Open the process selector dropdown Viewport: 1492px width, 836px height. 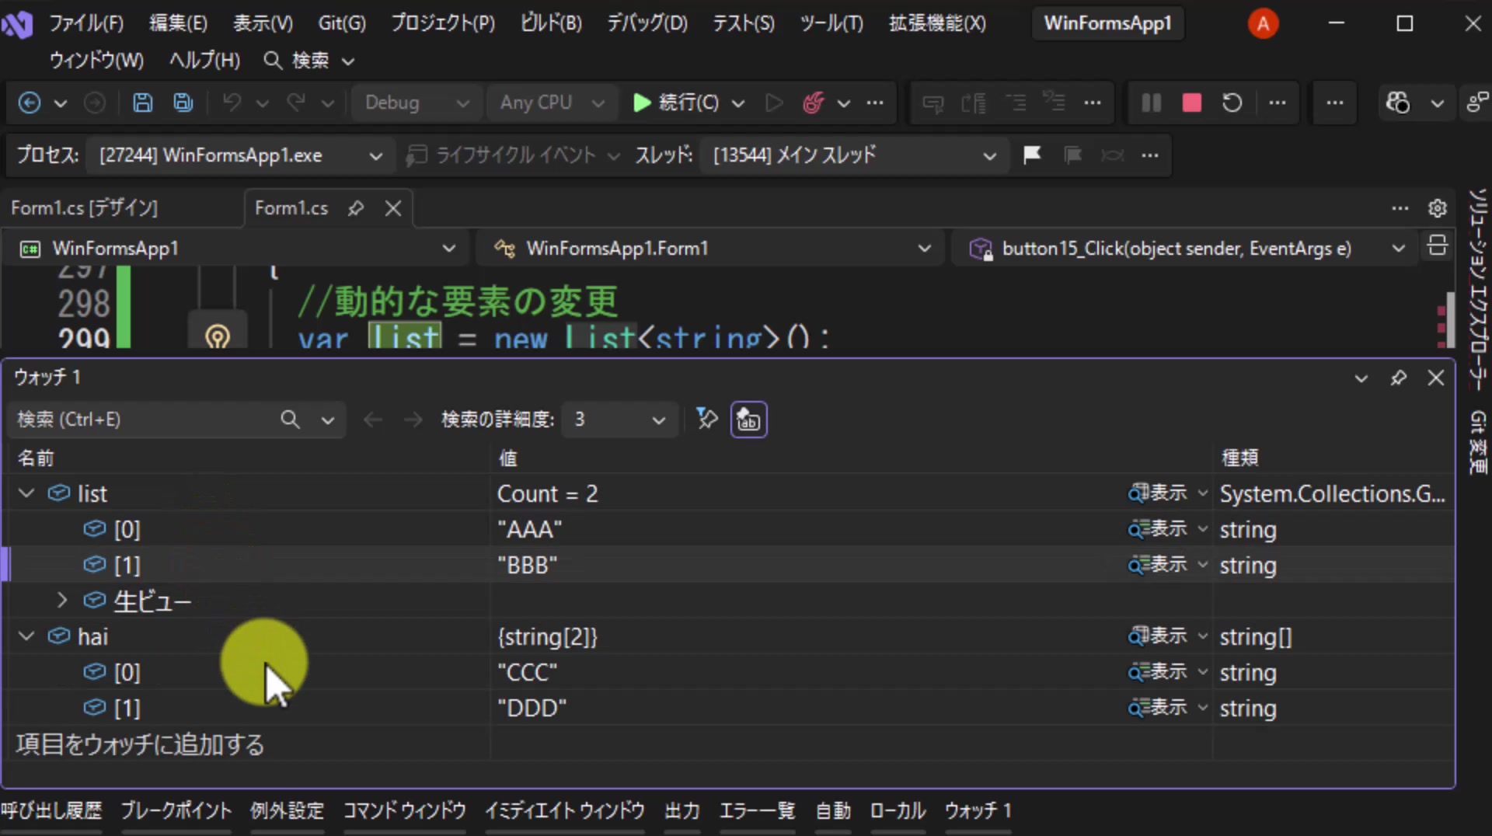pyautogui.click(x=240, y=155)
